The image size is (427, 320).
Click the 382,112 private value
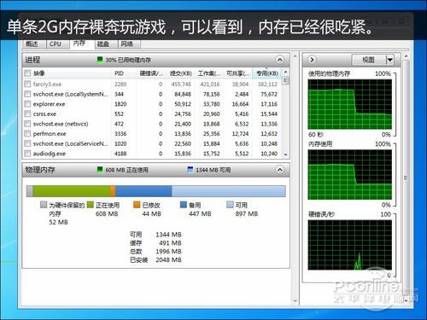tap(267, 84)
